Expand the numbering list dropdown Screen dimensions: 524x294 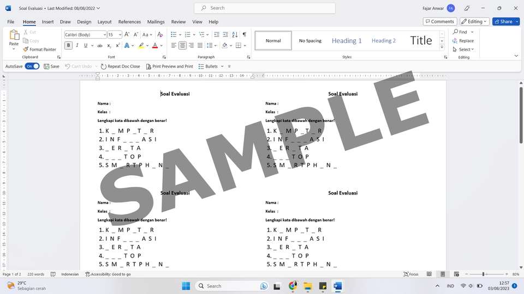(x=194, y=35)
